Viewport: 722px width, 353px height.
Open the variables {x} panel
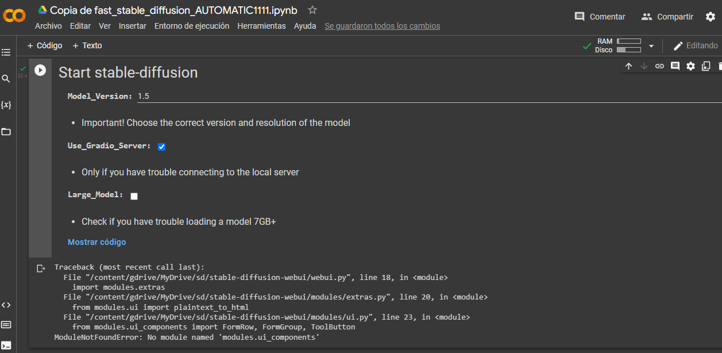tap(6, 105)
